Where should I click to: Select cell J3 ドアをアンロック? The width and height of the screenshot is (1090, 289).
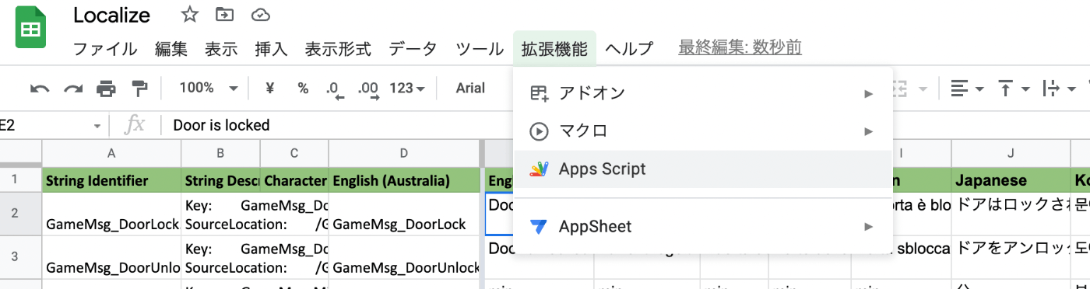tap(1011, 257)
